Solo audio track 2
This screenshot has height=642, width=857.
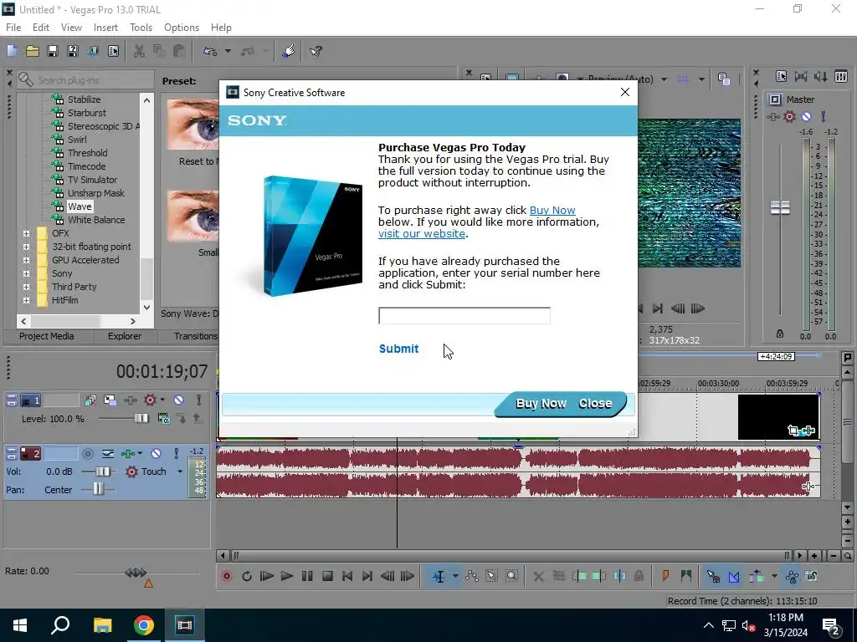(x=176, y=454)
